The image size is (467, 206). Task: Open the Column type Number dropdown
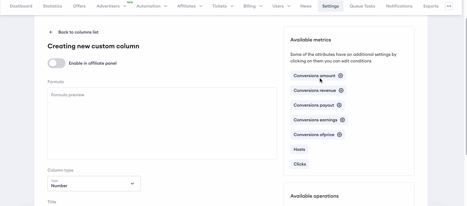pos(94,183)
